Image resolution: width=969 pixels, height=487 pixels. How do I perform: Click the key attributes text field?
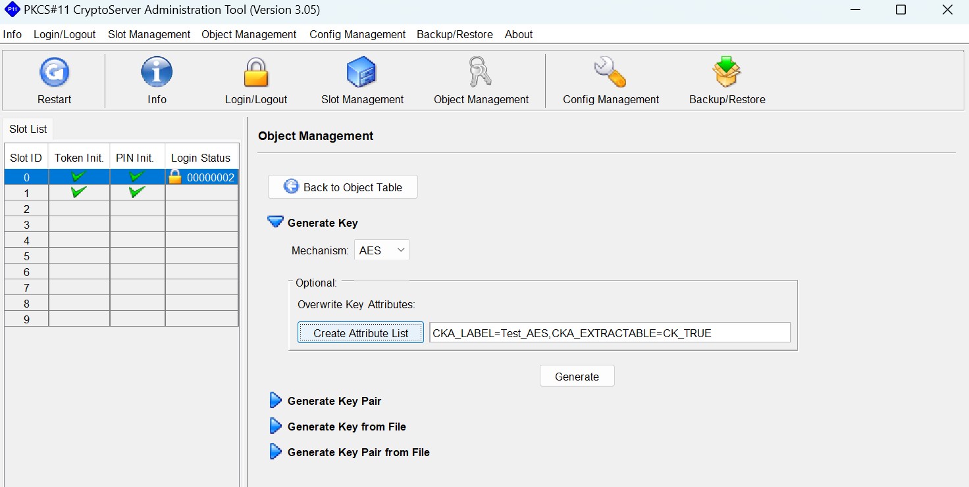click(x=610, y=333)
